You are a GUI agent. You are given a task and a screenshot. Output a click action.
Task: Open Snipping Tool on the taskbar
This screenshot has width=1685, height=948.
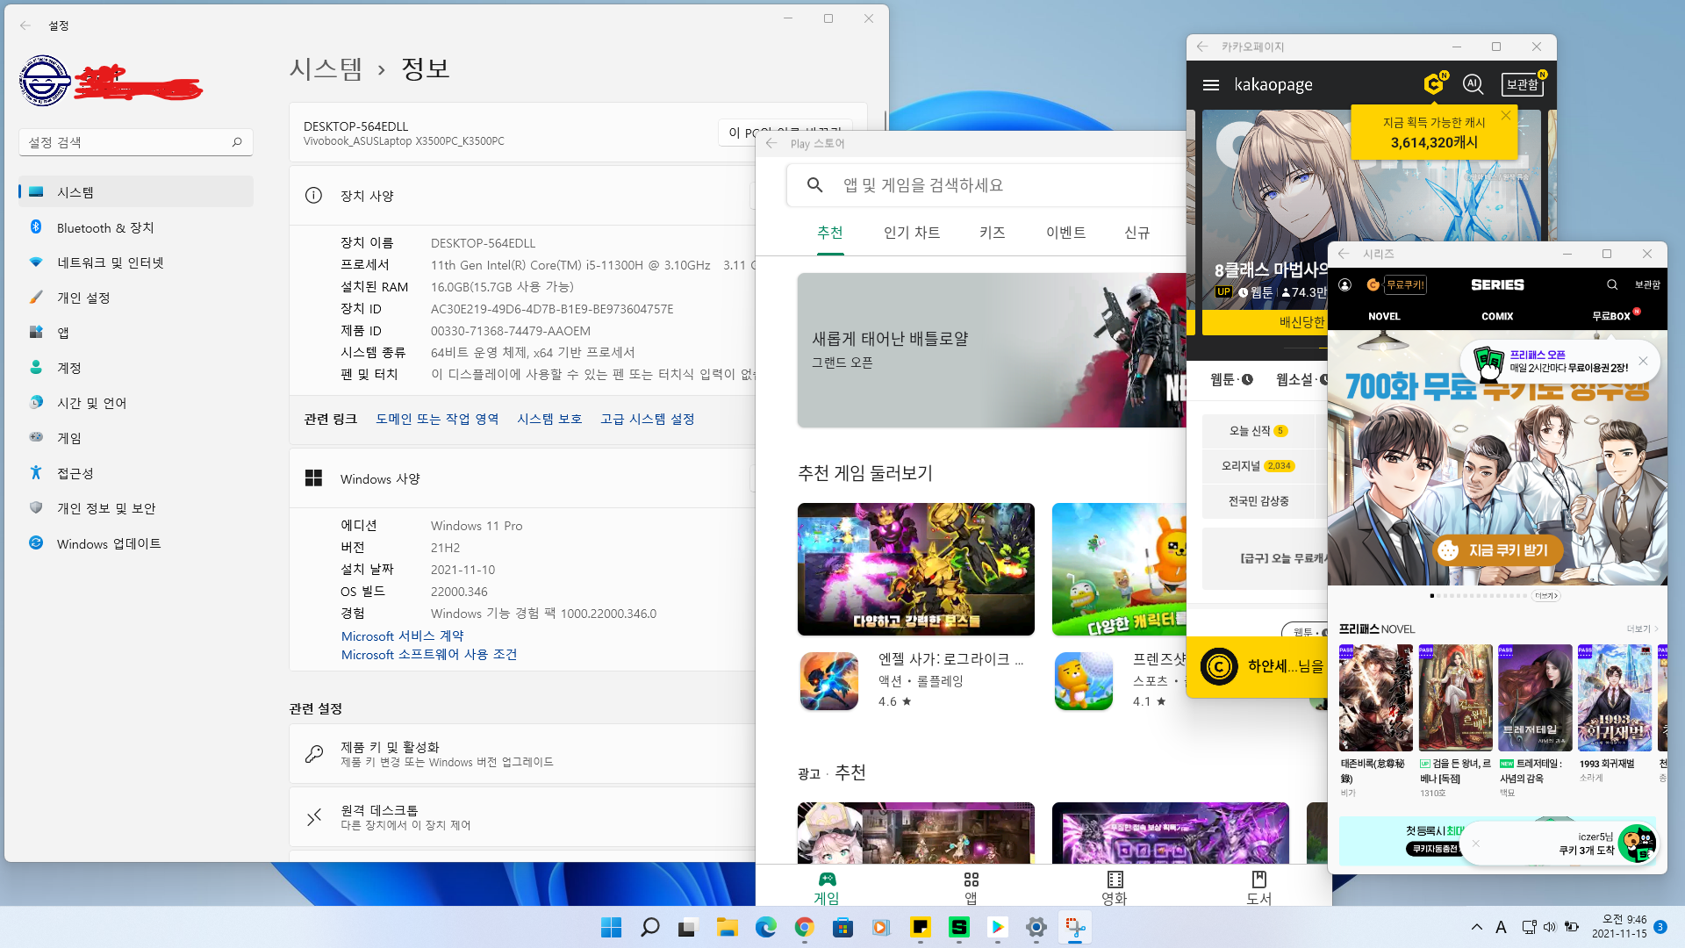[x=1075, y=927]
